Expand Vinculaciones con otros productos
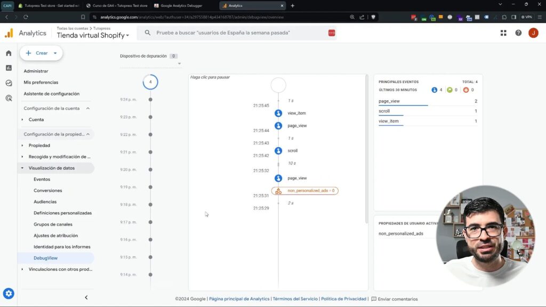546x307 pixels. pos(22,269)
